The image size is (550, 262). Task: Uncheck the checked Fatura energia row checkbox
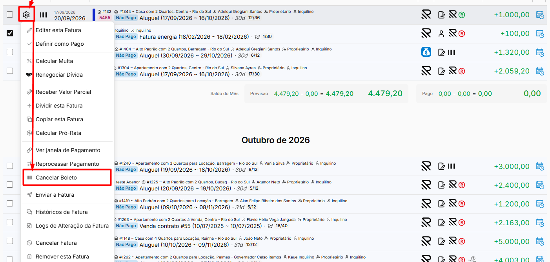click(10, 33)
